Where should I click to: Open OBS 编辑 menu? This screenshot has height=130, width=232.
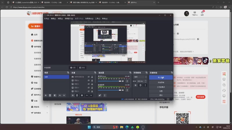click(x=53, y=18)
